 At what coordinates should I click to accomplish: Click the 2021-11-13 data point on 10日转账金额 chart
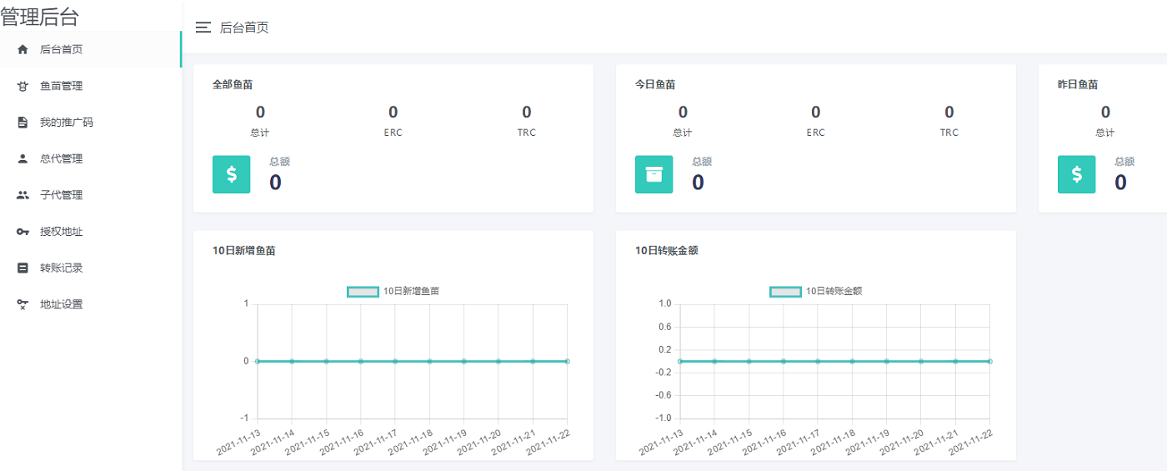coord(680,361)
